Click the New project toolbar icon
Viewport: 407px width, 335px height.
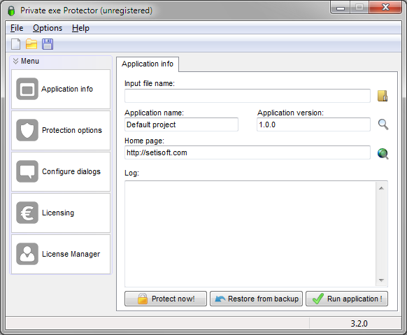pyautogui.click(x=16, y=44)
